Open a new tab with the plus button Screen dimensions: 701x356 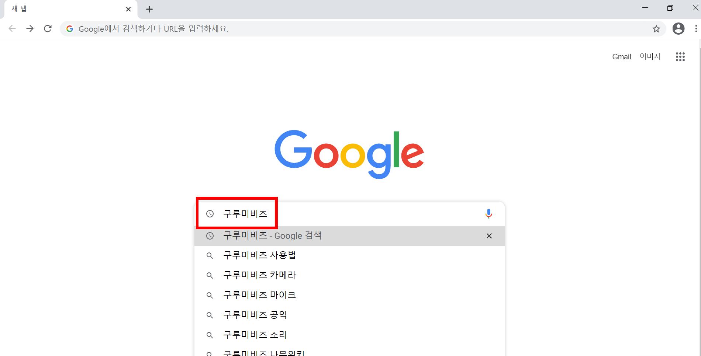point(149,9)
